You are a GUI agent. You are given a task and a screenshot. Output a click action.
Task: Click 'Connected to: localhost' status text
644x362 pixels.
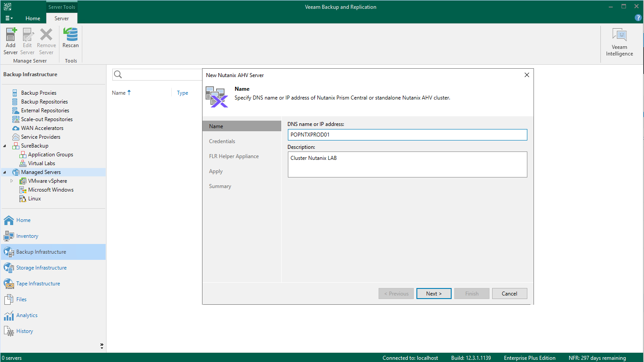[x=410, y=358]
